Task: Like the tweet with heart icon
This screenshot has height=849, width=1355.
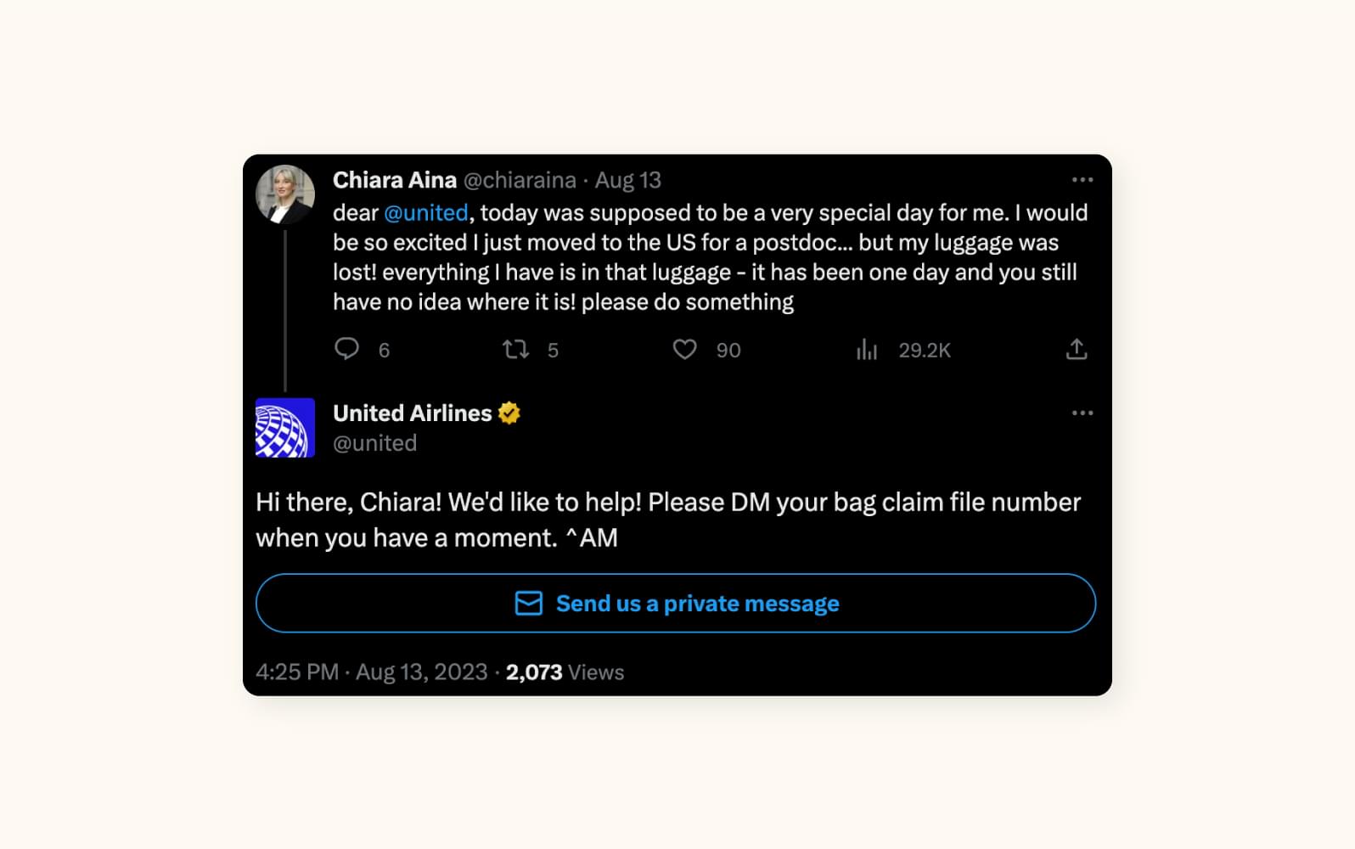Action: click(684, 349)
